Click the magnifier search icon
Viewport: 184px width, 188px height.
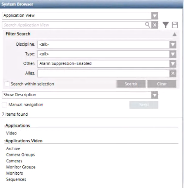(x=148, y=25)
